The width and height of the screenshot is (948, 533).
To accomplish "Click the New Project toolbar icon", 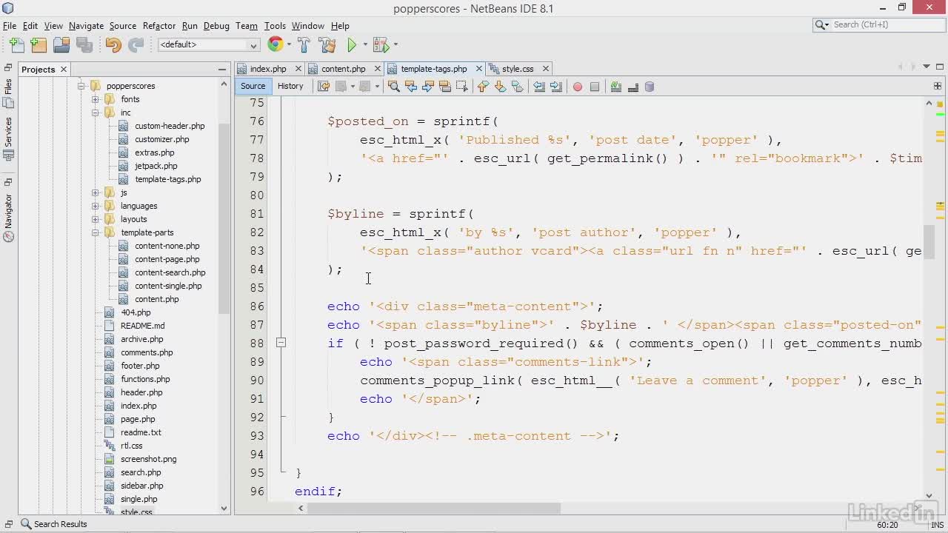I will pos(39,45).
